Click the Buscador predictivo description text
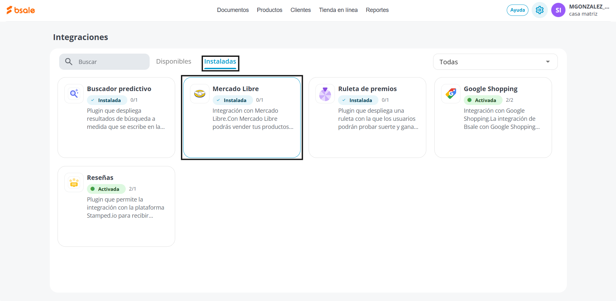Screen dimensions: 616x301 pyautogui.click(x=126, y=119)
